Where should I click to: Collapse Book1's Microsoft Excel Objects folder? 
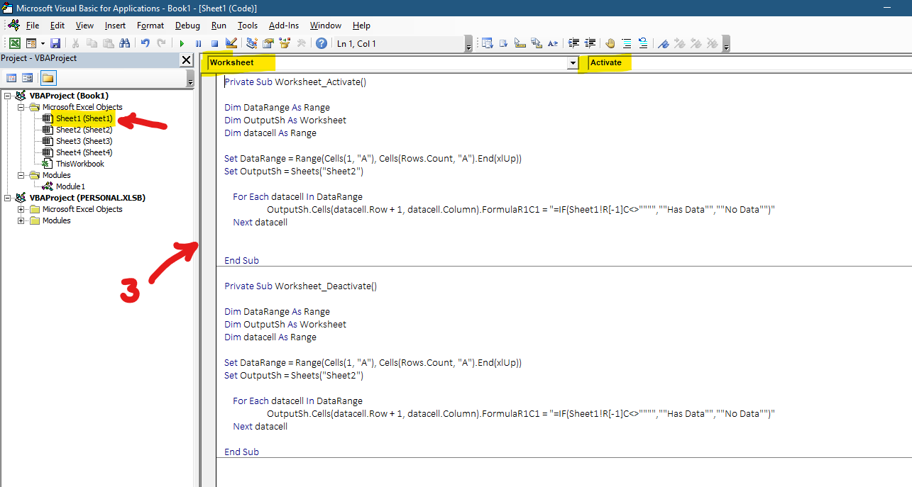tap(21, 107)
